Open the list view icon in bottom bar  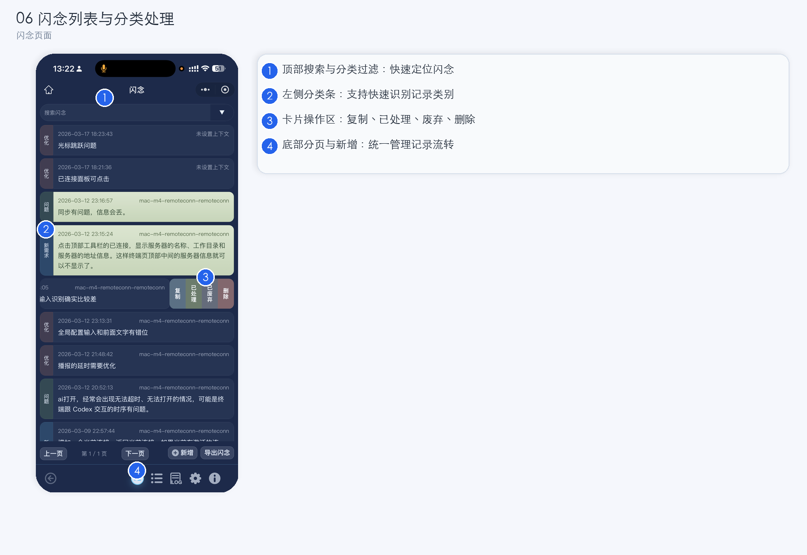[157, 478]
